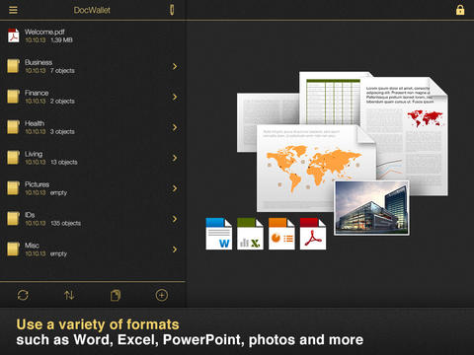Viewport: 474px width, 355px height.
Task: Select the IDs folder
Action: 93,219
